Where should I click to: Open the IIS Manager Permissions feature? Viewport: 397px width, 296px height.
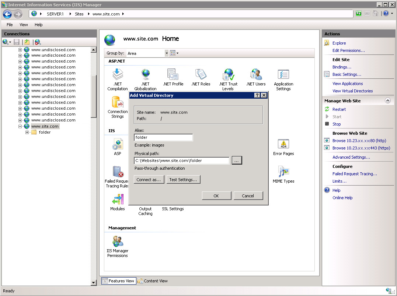click(118, 246)
